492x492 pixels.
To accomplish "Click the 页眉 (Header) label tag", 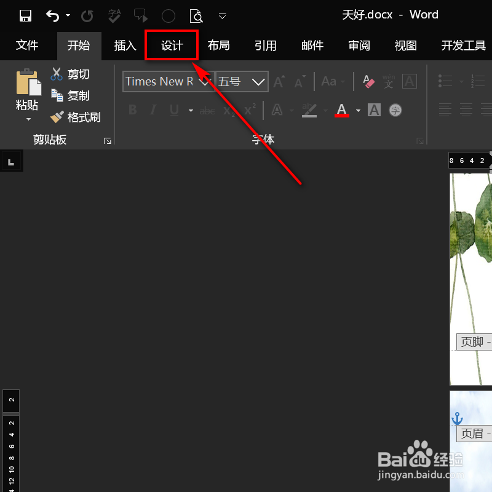I will pos(474,434).
